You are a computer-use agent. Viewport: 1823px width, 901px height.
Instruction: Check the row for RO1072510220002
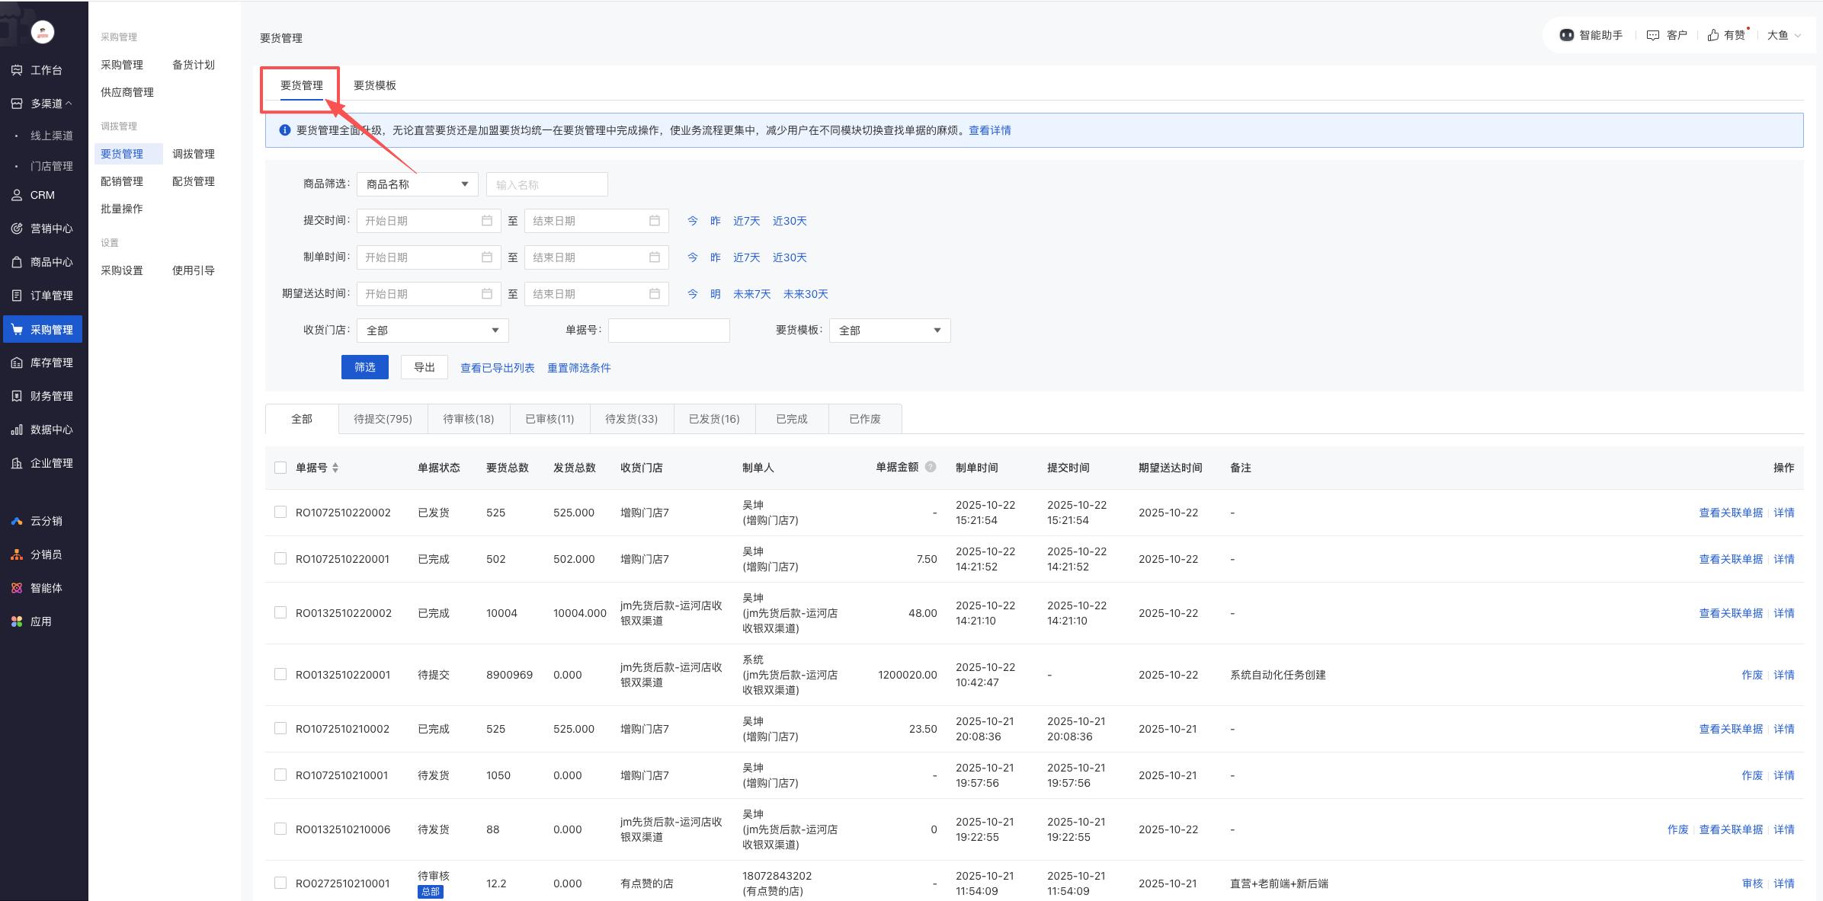click(280, 513)
